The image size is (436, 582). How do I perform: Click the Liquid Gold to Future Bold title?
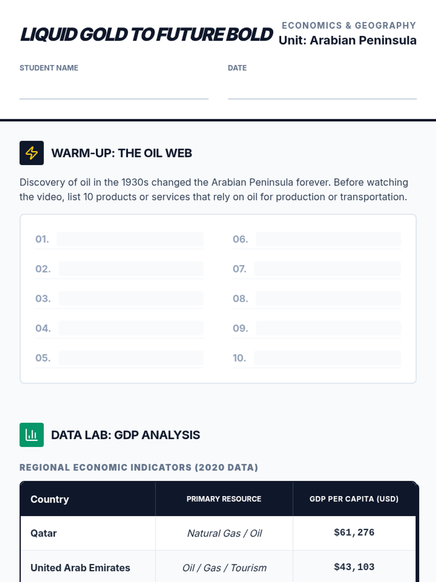point(146,35)
